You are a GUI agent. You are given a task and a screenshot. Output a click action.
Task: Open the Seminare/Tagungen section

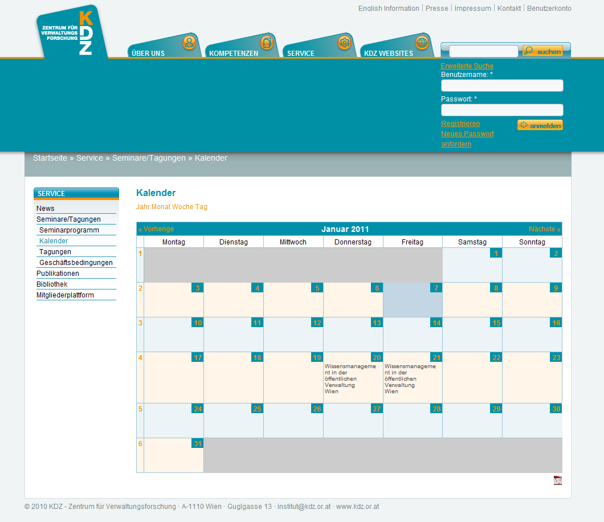coord(70,219)
